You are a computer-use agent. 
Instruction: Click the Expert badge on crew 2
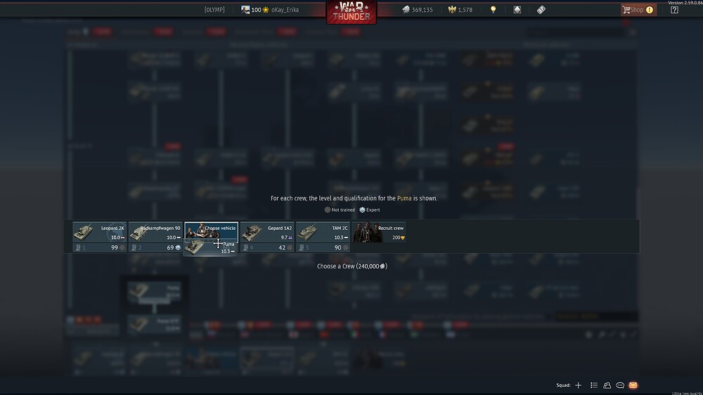[178, 247]
